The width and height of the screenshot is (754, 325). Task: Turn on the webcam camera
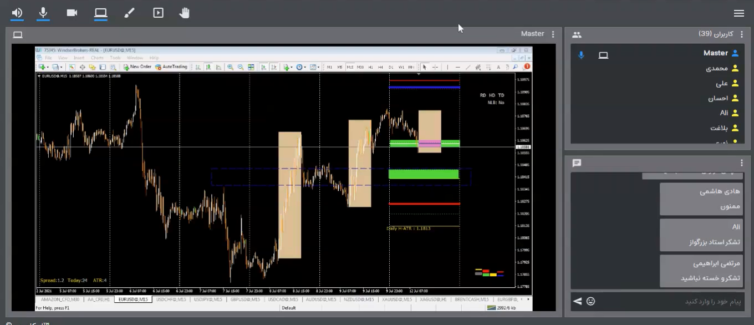[72, 13]
